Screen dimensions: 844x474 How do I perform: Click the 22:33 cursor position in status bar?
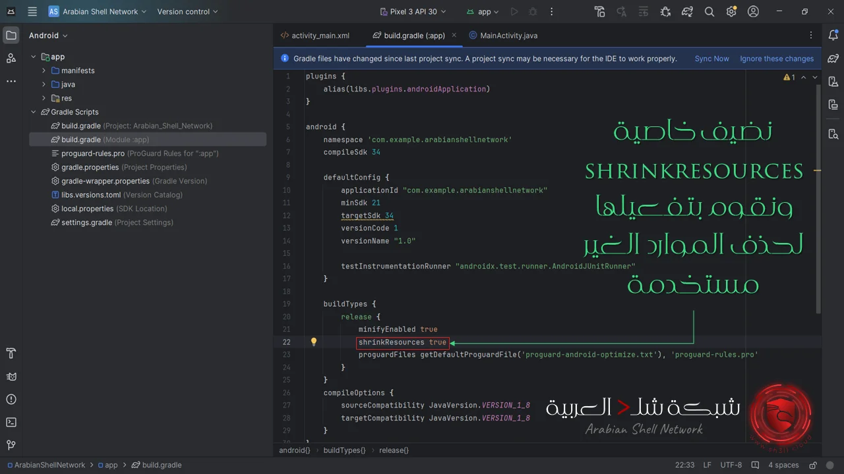point(684,465)
